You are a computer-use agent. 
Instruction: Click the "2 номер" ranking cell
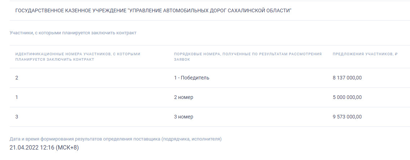click(183, 97)
